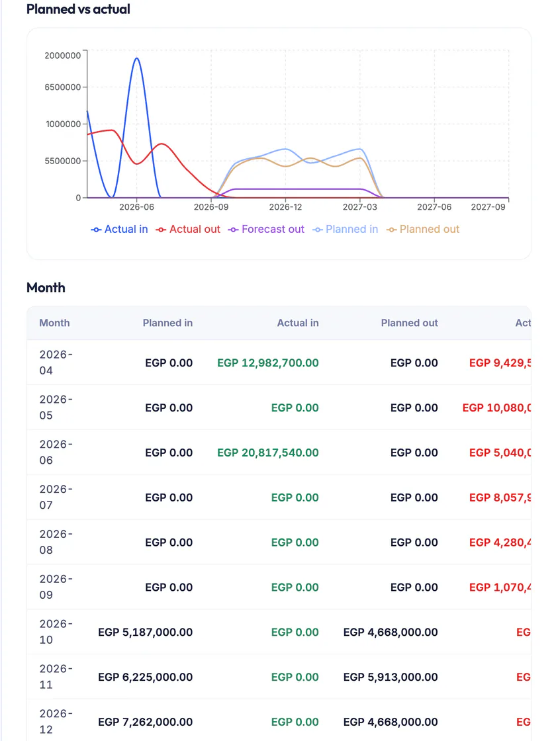Click Planned in value EGP 7,262,000.00
556x741 pixels.
pyautogui.click(x=145, y=722)
